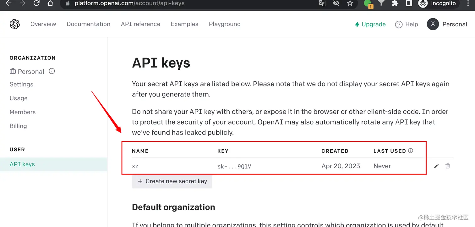Click Create new secret key button
The width and height of the screenshot is (475, 227).
[172, 181]
